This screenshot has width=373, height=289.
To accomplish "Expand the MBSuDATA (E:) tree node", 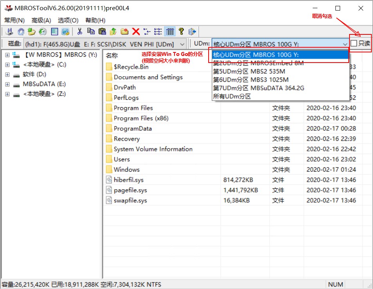I will [7, 84].
